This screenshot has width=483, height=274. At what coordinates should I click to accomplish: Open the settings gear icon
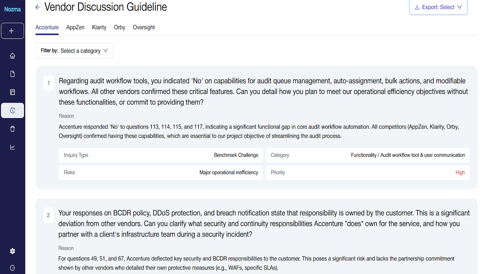[12, 251]
